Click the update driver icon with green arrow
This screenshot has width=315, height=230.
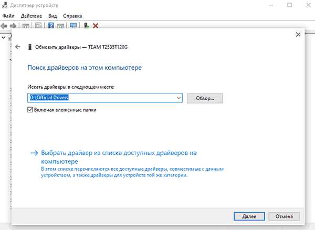[87, 26]
